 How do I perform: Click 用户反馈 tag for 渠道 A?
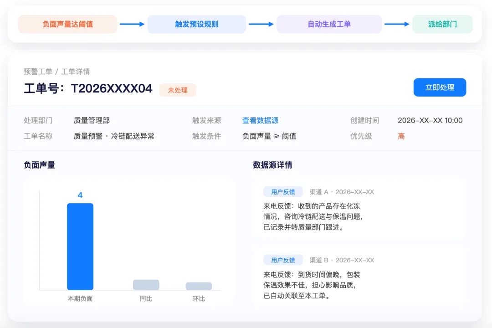[x=283, y=192]
